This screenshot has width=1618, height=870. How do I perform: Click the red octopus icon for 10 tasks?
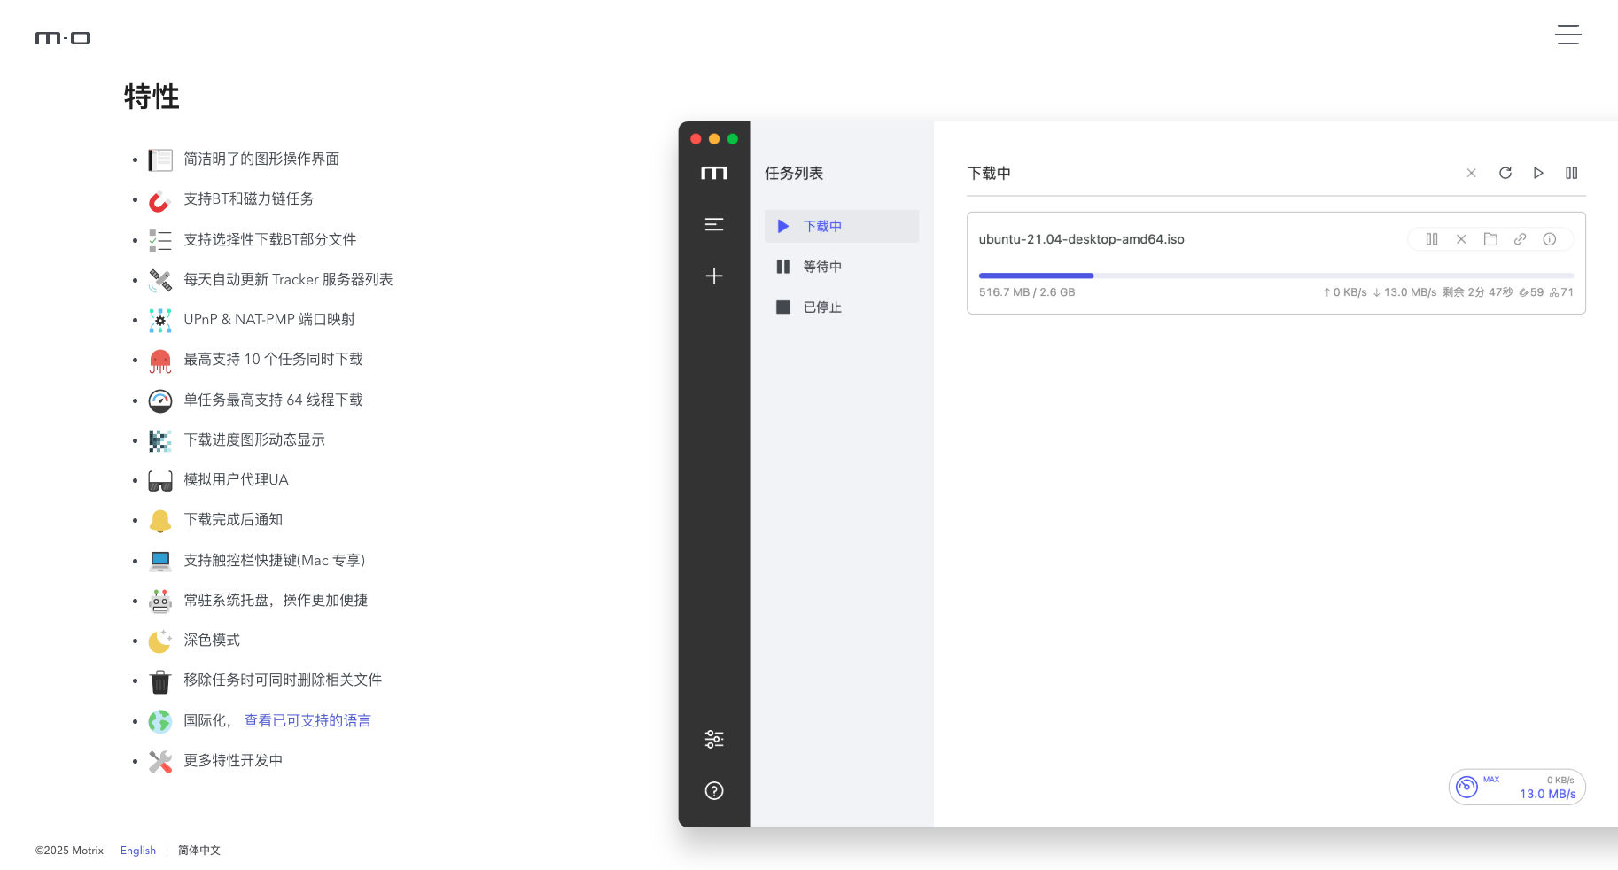click(x=160, y=361)
